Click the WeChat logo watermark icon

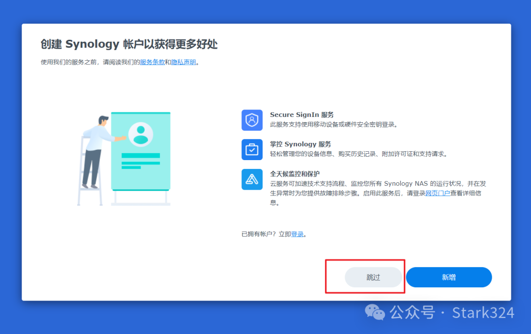point(374,313)
